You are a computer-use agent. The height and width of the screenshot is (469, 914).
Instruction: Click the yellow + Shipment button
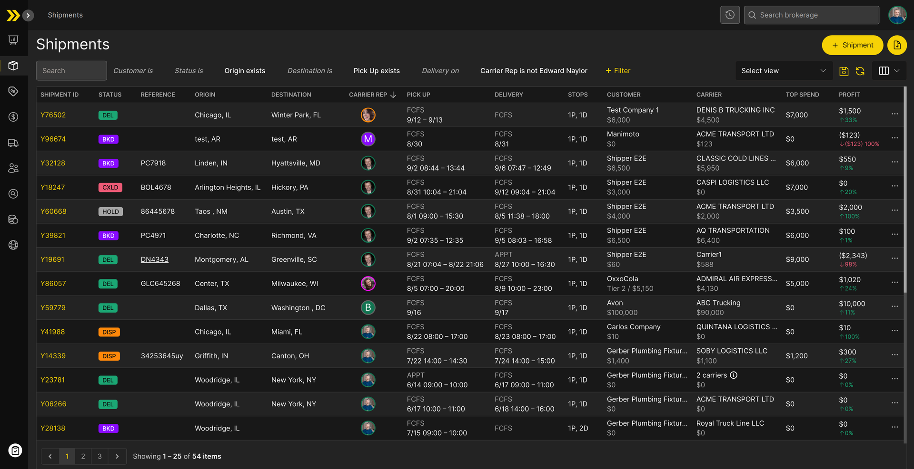(x=852, y=45)
